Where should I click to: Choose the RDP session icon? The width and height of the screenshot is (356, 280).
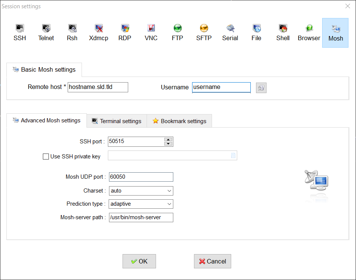pyautogui.click(x=124, y=32)
